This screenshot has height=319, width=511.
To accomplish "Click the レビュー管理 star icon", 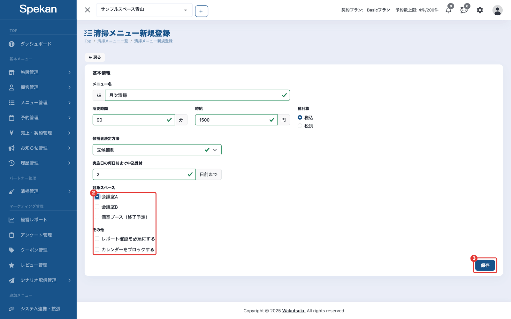I will point(11,265).
